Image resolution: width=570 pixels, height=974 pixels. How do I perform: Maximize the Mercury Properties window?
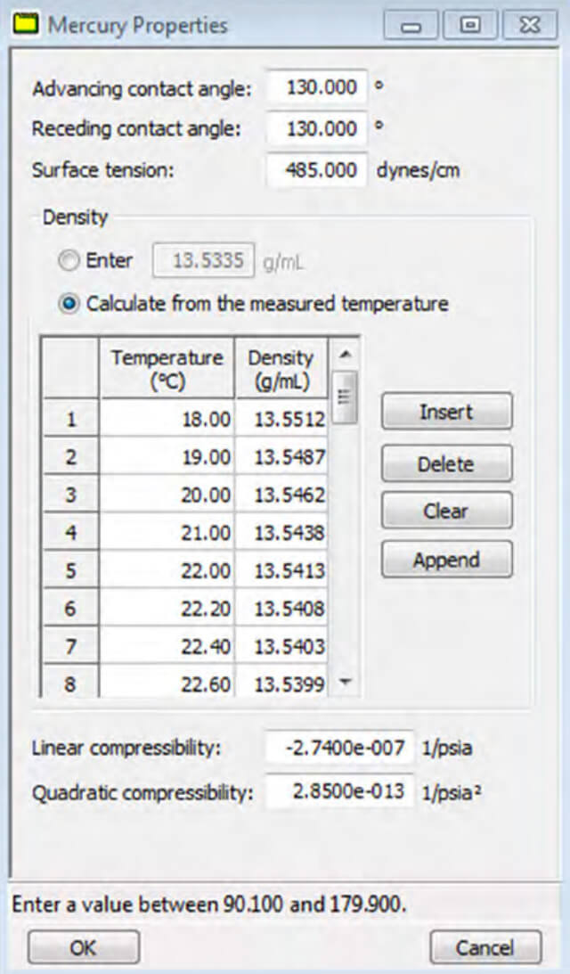(x=469, y=26)
